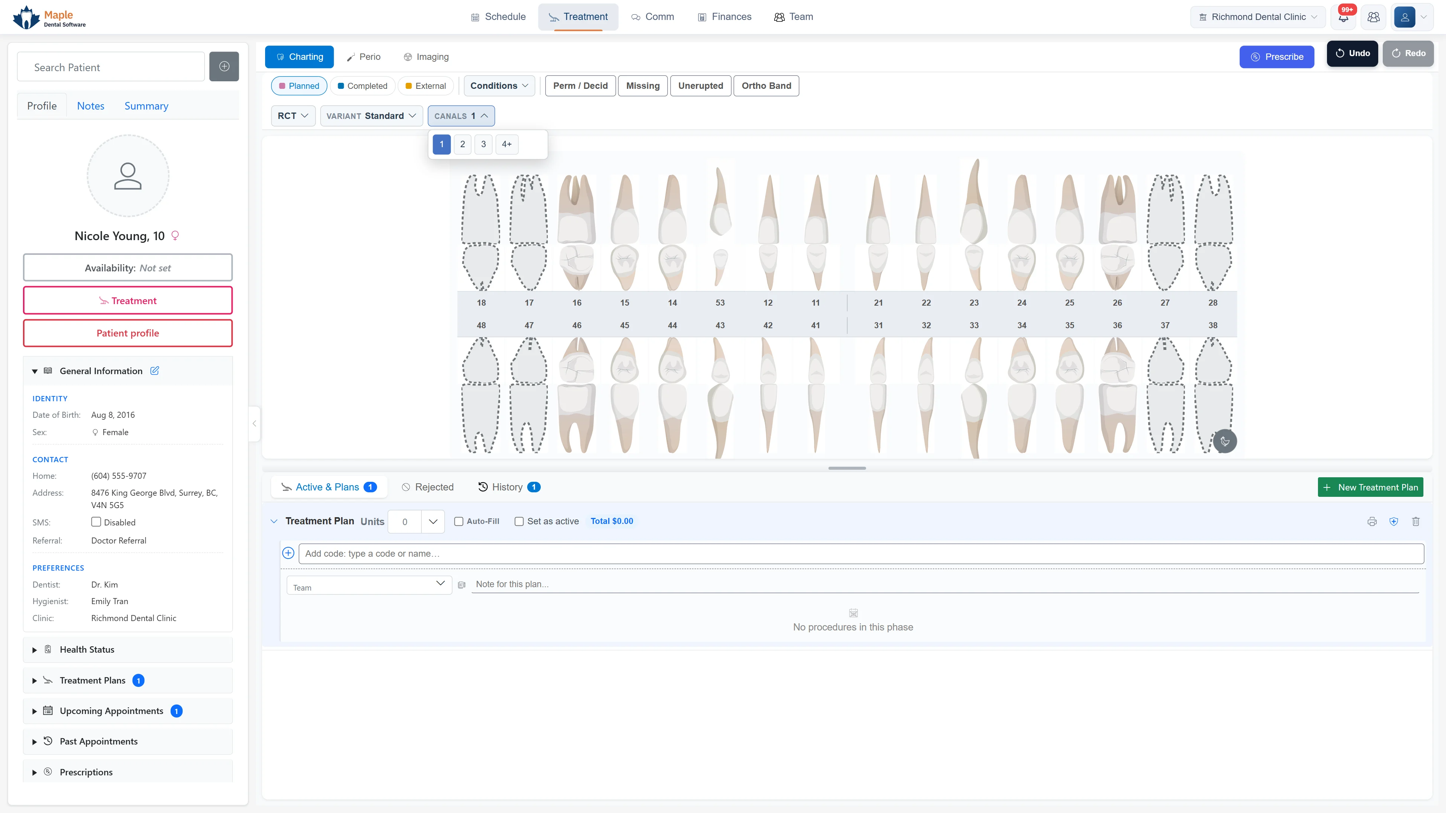Click the print treatment plan icon
This screenshot has width=1446, height=813.
click(1372, 521)
